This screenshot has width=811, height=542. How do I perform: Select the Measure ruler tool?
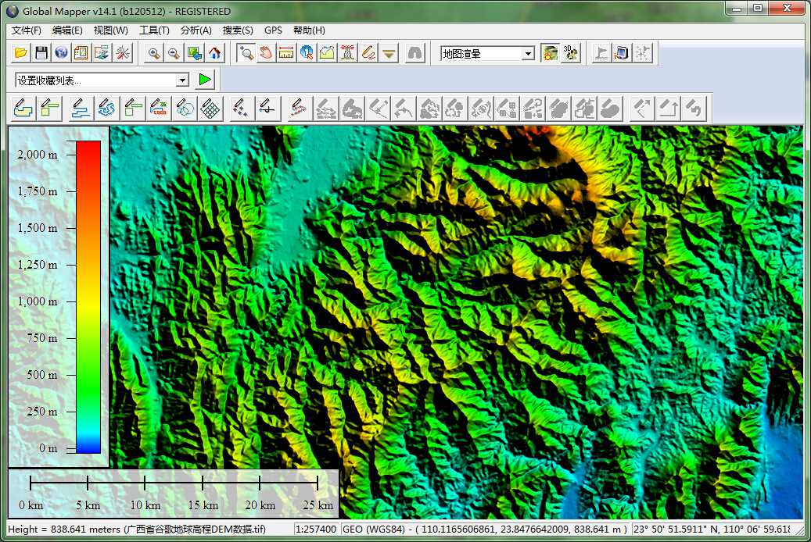(286, 52)
